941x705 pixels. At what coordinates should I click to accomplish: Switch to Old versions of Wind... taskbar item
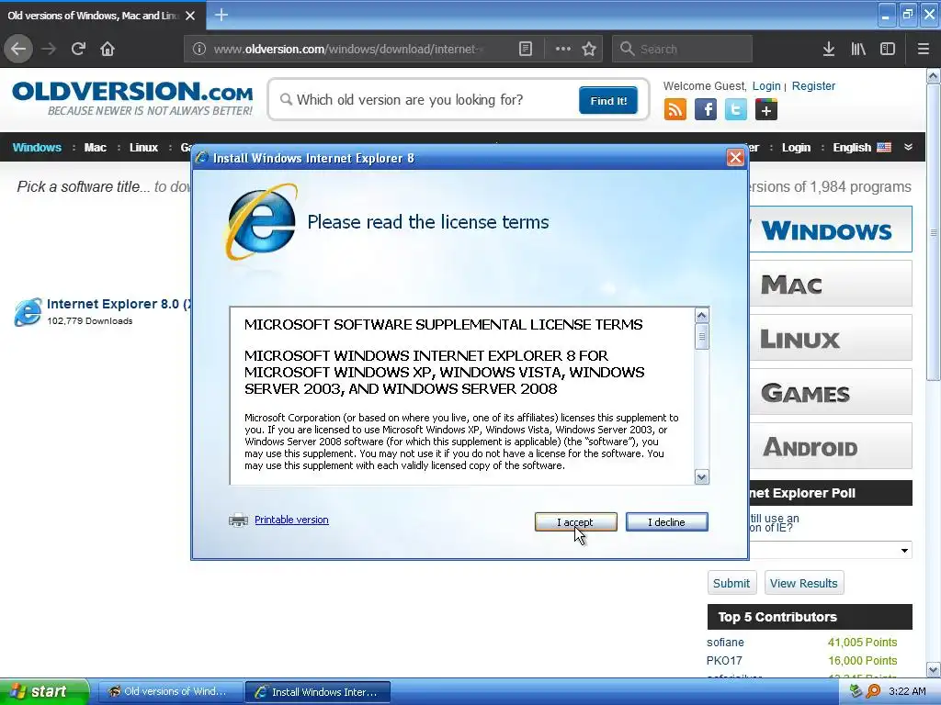(170, 691)
